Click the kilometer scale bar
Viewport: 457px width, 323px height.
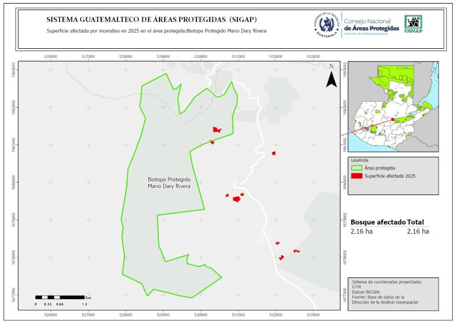(60, 296)
